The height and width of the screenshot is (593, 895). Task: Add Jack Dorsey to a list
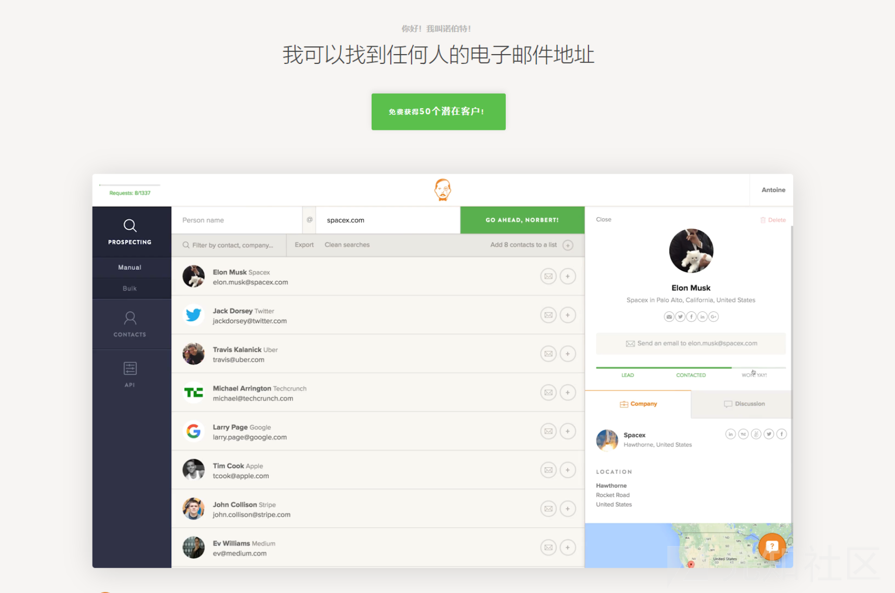pyautogui.click(x=568, y=315)
